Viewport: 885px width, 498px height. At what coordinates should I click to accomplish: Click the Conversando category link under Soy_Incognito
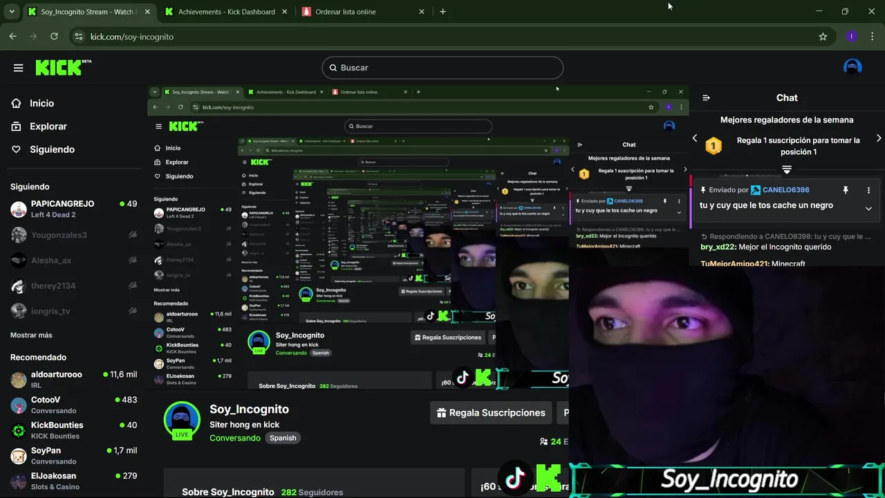pos(235,438)
